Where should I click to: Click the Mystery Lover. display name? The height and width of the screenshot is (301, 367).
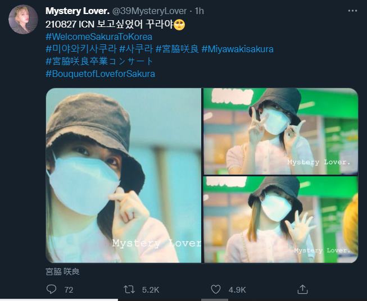tap(78, 11)
